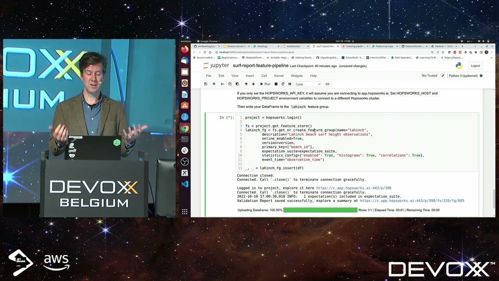The image size is (499, 281).
Task: Open Rhythmbox in the dock
Action: [185, 83]
